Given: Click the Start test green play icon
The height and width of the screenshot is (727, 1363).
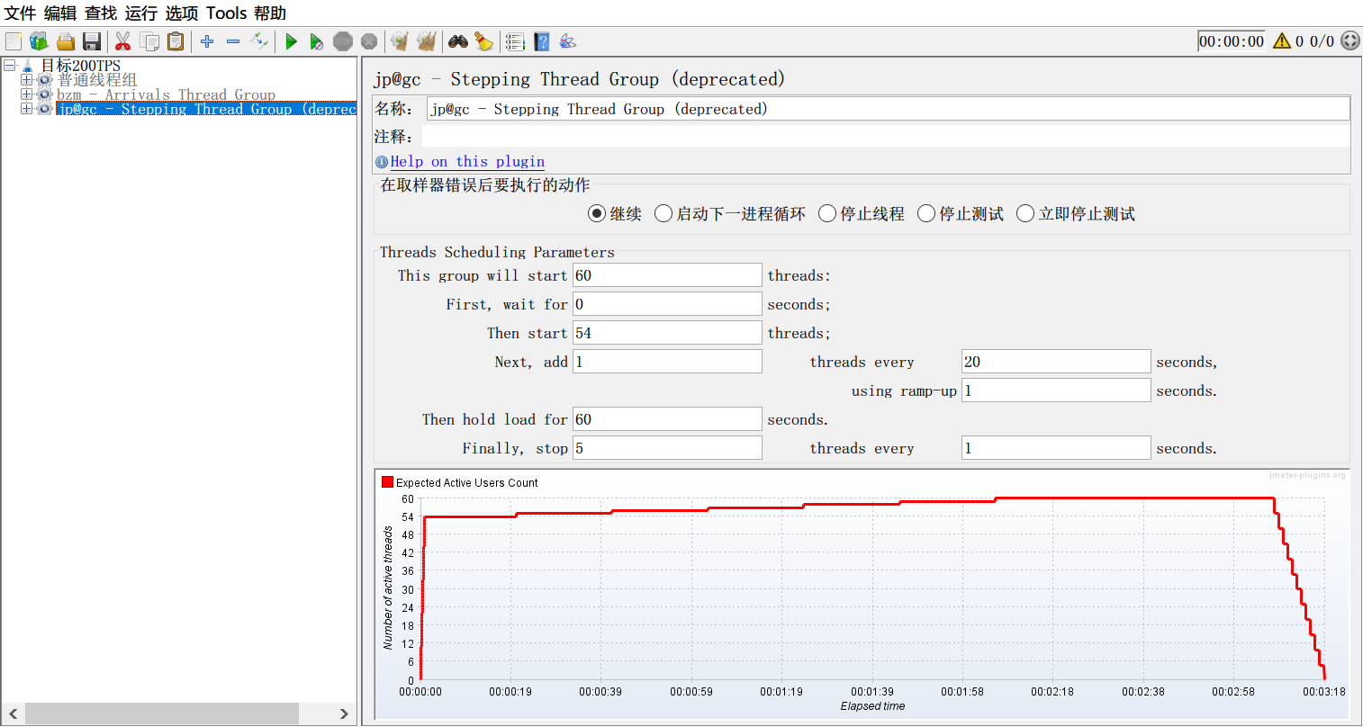Looking at the screenshot, I should coord(291,41).
